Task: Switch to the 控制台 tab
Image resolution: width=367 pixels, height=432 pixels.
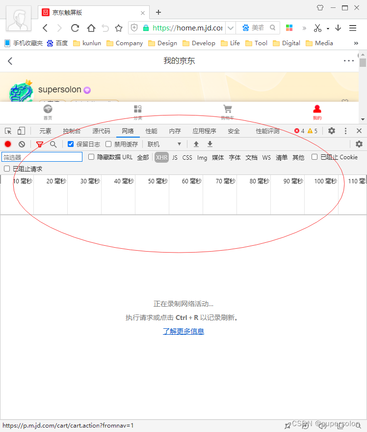Action: [72, 131]
